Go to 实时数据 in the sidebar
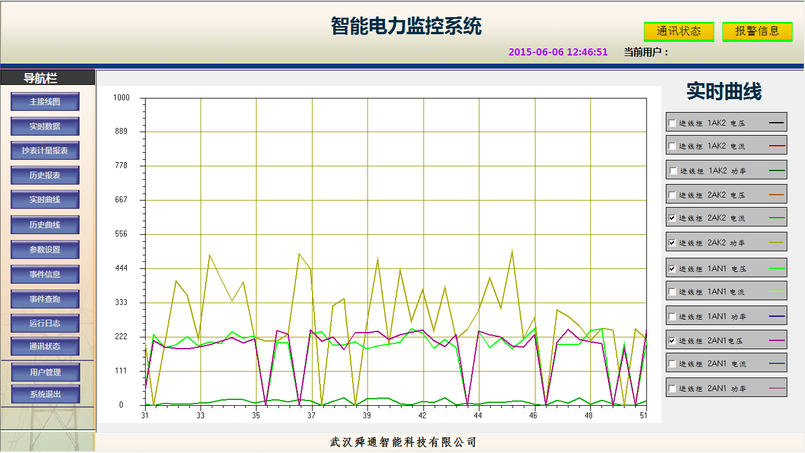The width and height of the screenshot is (805, 453). [x=45, y=126]
